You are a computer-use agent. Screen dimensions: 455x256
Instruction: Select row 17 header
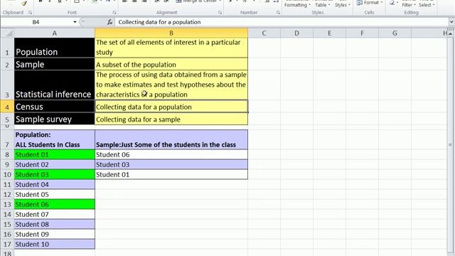point(7,244)
